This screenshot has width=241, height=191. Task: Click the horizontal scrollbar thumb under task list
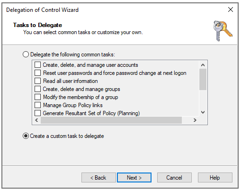111,120
